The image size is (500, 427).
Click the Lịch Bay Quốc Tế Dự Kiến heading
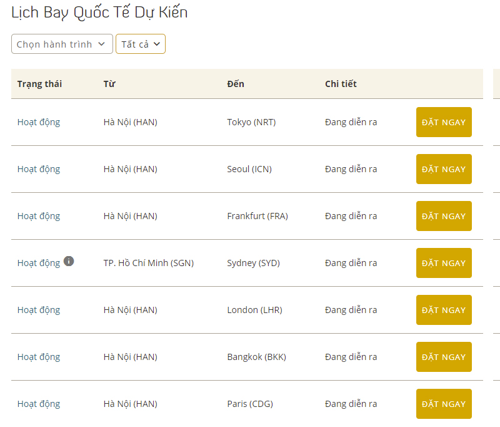[99, 12]
